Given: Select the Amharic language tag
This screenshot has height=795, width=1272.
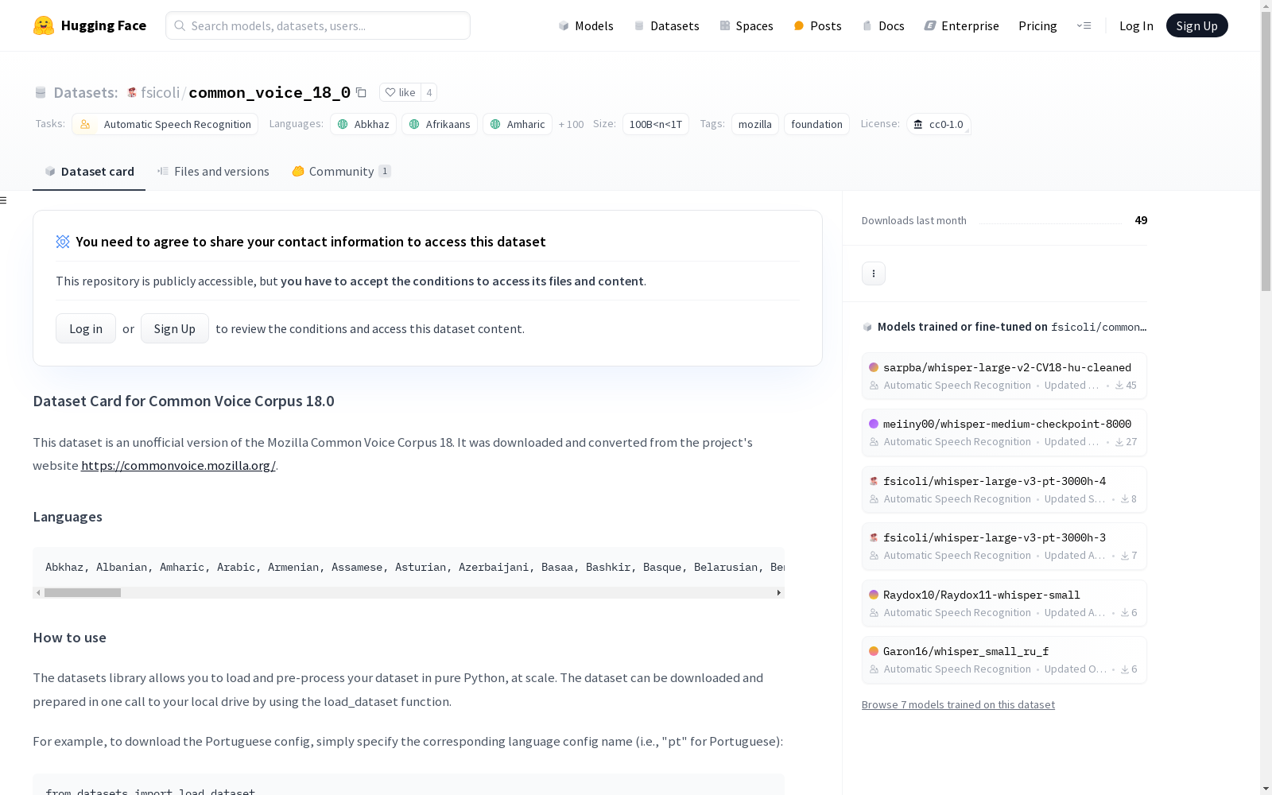Looking at the screenshot, I should click(518, 124).
